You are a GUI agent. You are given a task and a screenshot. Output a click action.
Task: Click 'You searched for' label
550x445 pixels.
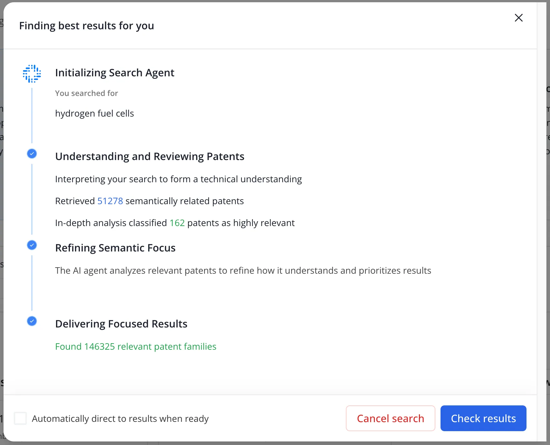[x=87, y=93]
